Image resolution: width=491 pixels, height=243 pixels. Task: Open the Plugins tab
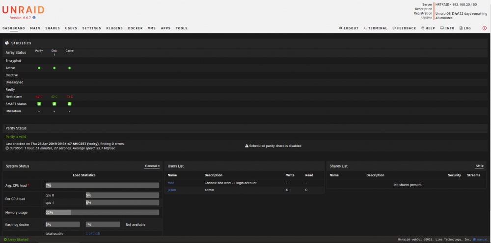pyautogui.click(x=114, y=28)
